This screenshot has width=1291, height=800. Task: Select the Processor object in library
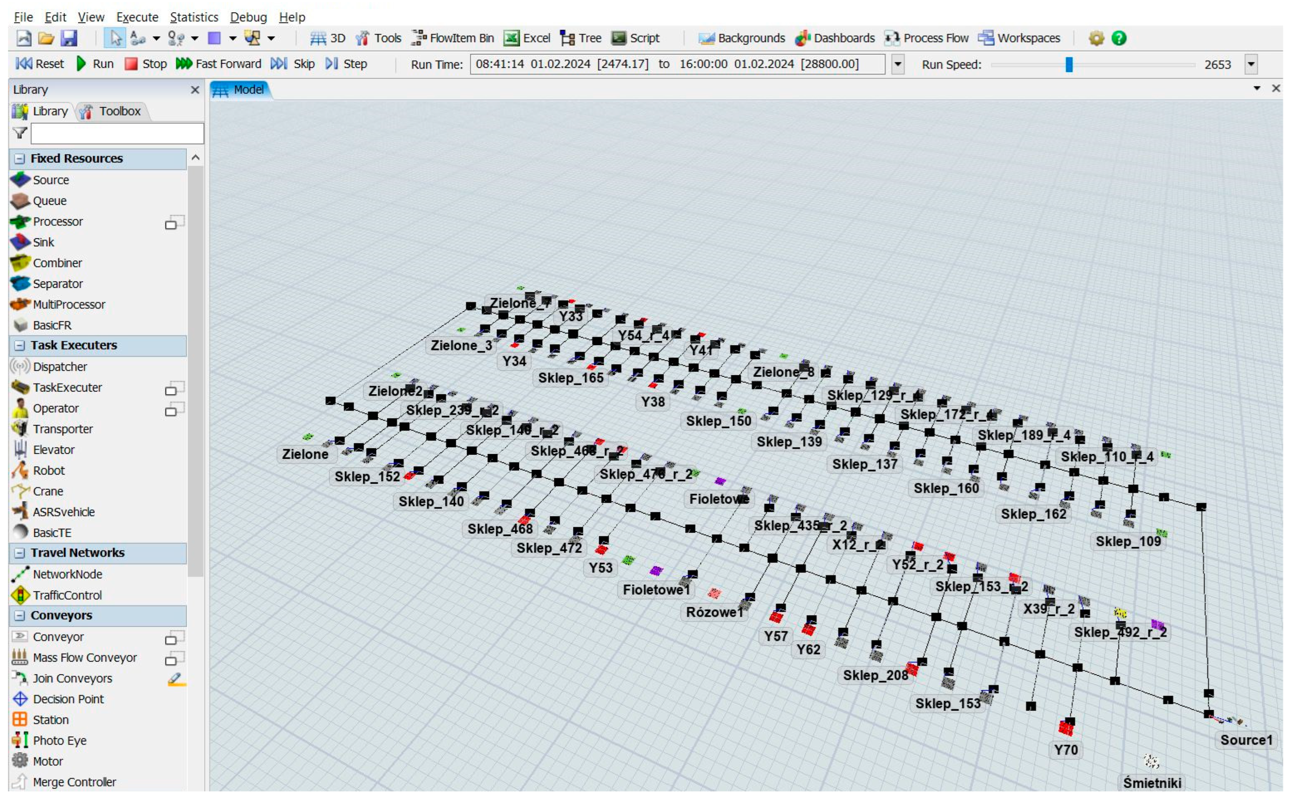[x=57, y=222]
